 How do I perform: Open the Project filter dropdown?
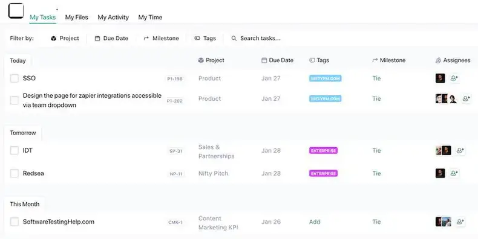click(65, 38)
